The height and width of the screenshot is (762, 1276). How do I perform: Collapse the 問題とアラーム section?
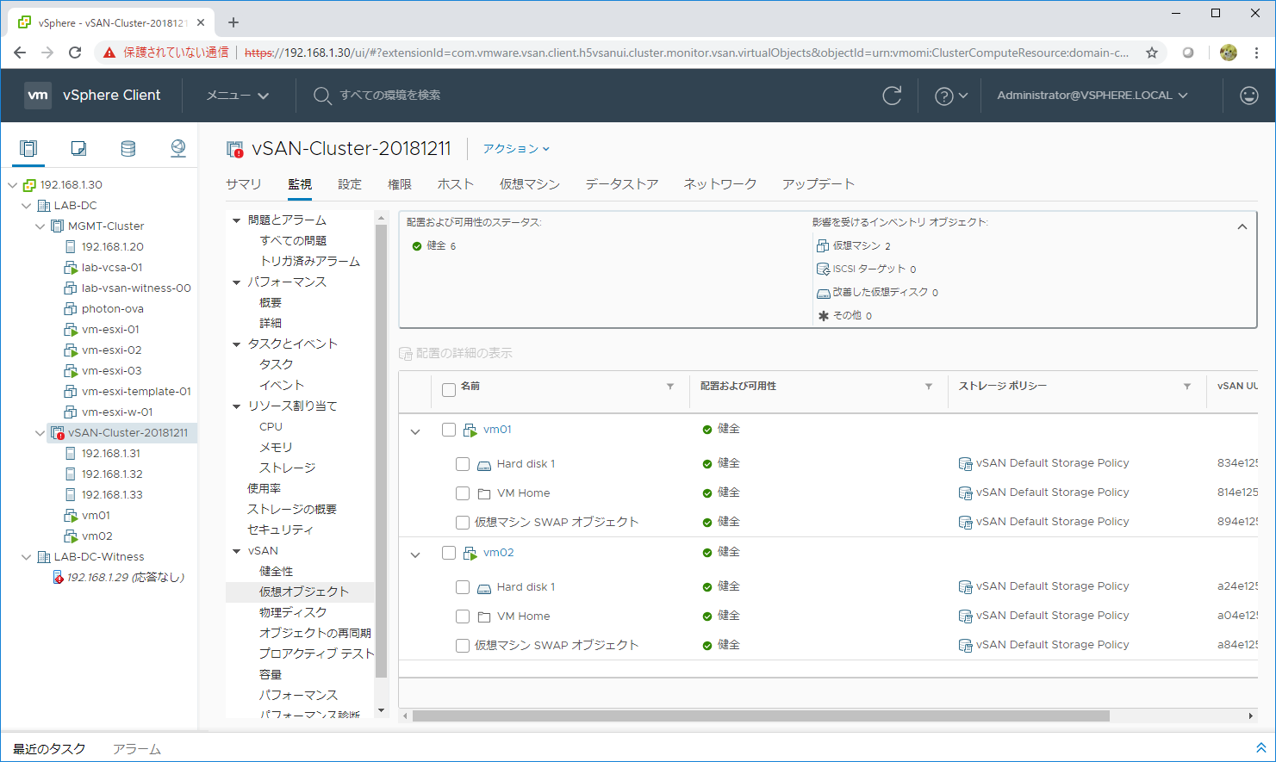(x=237, y=220)
